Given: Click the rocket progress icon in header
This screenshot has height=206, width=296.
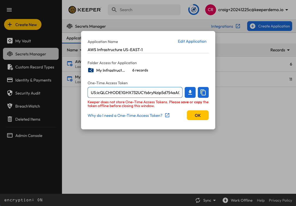Looking at the screenshot, I should coord(193,10).
